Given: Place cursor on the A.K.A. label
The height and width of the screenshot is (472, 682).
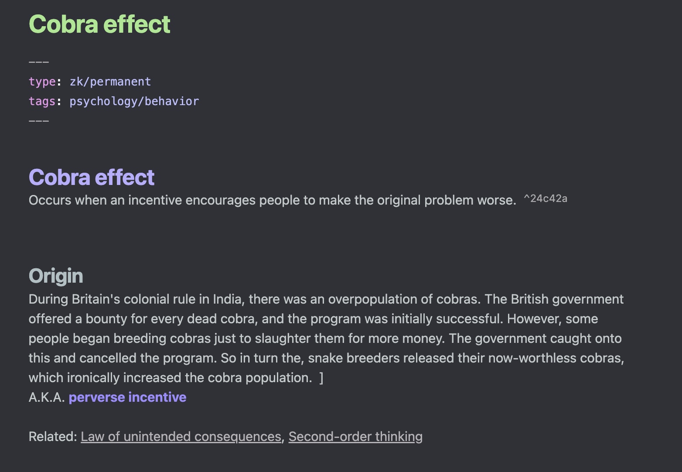Looking at the screenshot, I should click(x=47, y=397).
